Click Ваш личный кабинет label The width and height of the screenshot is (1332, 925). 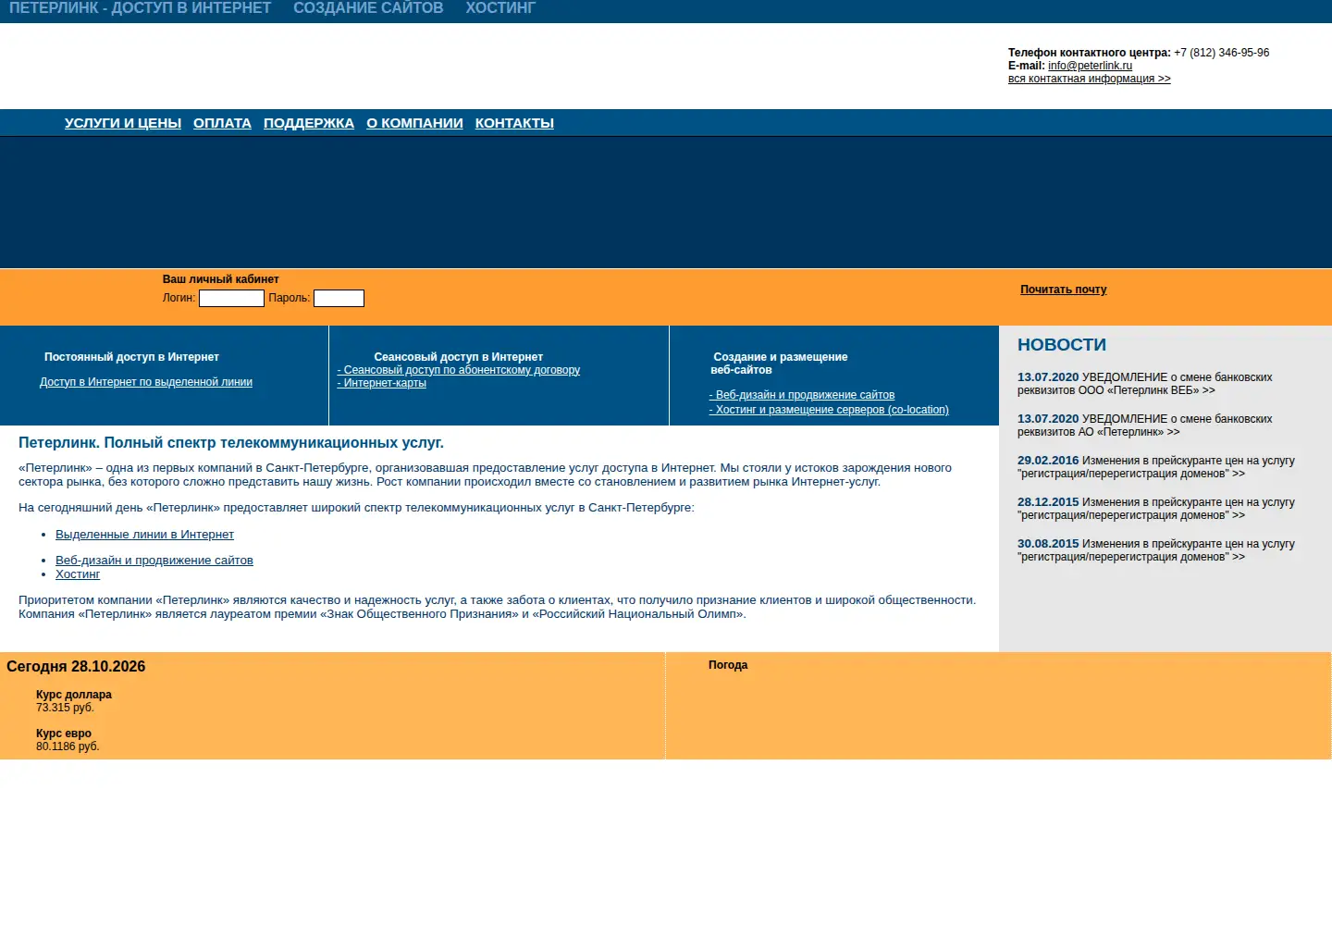221,279
